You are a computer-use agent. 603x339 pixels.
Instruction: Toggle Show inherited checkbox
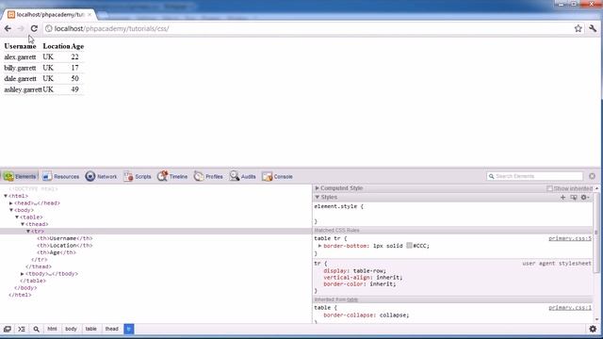(x=549, y=188)
